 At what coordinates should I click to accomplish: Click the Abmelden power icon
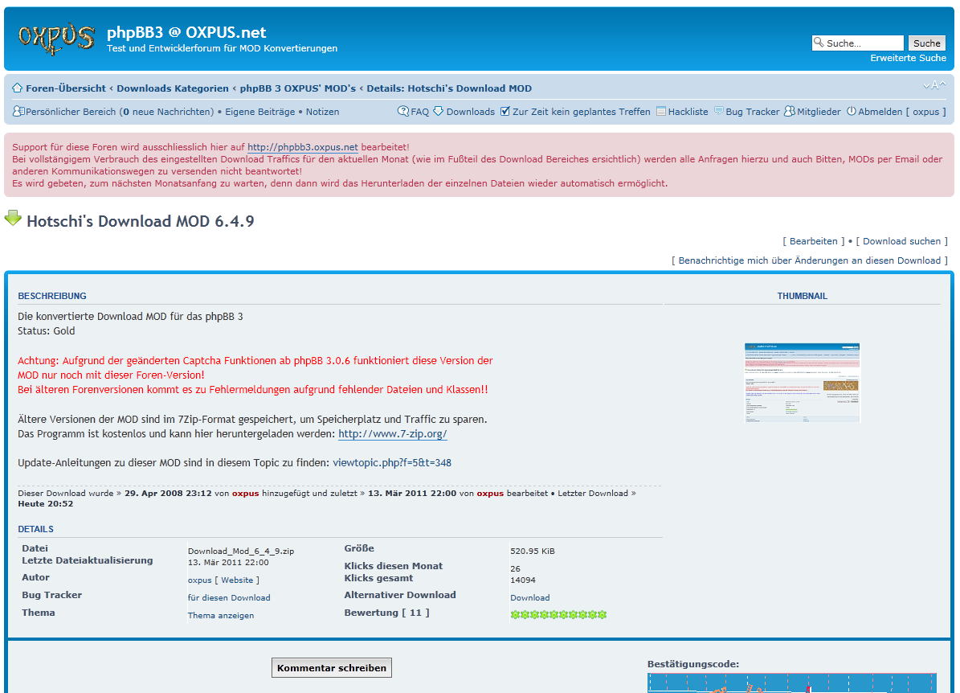(x=852, y=112)
